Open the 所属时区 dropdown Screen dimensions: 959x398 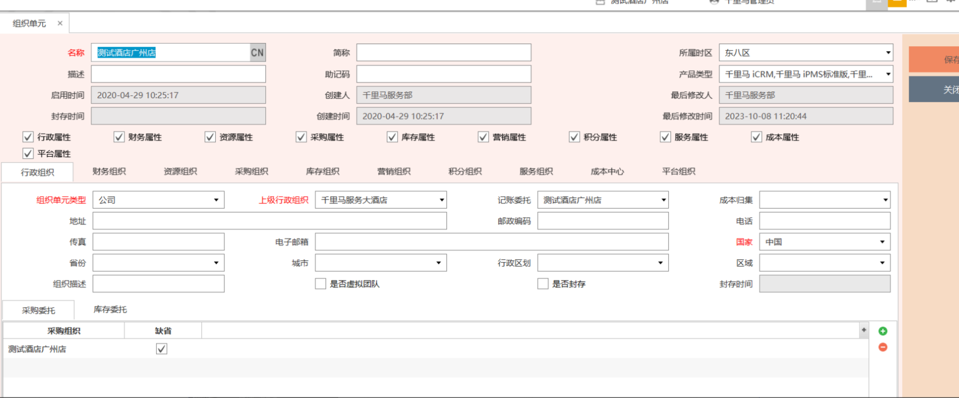888,53
